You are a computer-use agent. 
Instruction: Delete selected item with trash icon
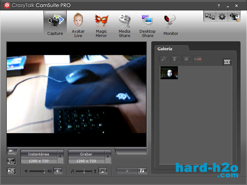[x=175, y=59]
